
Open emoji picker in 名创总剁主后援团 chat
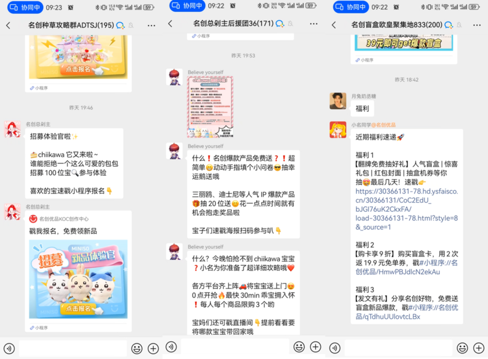(299, 346)
